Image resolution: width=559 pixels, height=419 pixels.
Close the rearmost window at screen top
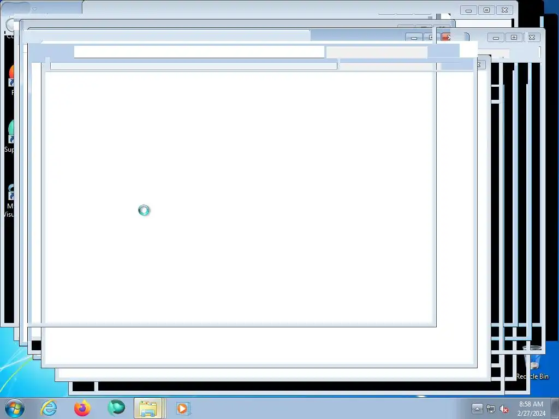coord(504,10)
